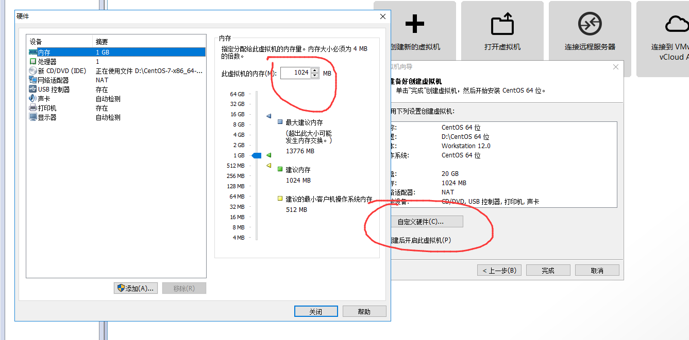The width and height of the screenshot is (689, 340).
Task: Click the 4 MB slider label at bottom
Action: pyautogui.click(x=239, y=238)
